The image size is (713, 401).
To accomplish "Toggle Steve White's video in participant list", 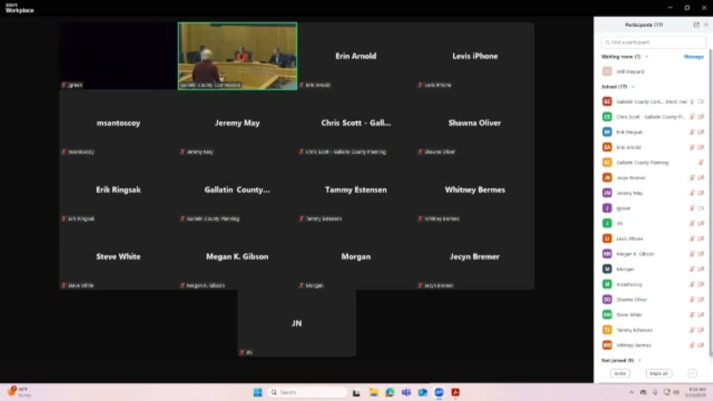I will pos(701,315).
